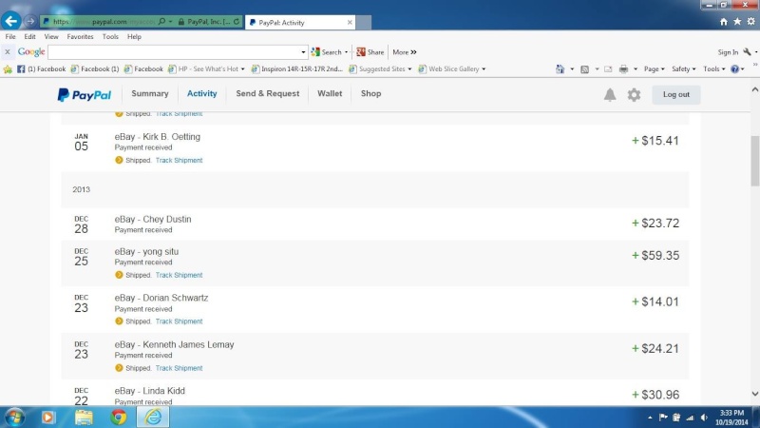
Task: Click the PayPal logo
Action: [x=85, y=94]
